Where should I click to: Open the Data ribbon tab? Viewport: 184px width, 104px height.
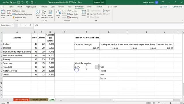53,7
